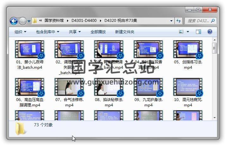Select video 08、掐诀秘修法 thumbnail
This screenshot has width=226, height=146.
point(109,87)
